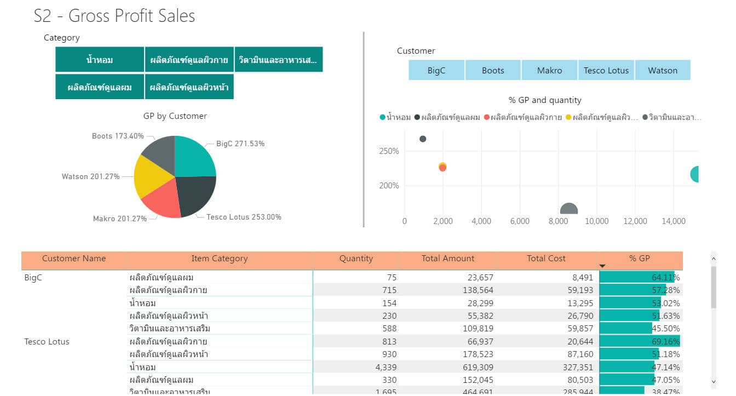Click the 45.50% GP data bar
The width and height of the screenshot is (736, 396).
point(626,329)
